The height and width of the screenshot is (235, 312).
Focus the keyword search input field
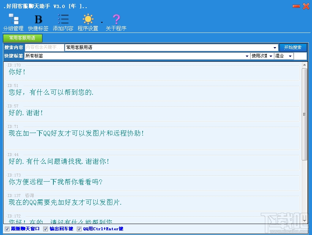pos(44,47)
